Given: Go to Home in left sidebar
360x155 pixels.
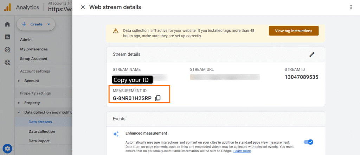Looking at the screenshot, I should pos(7,24).
